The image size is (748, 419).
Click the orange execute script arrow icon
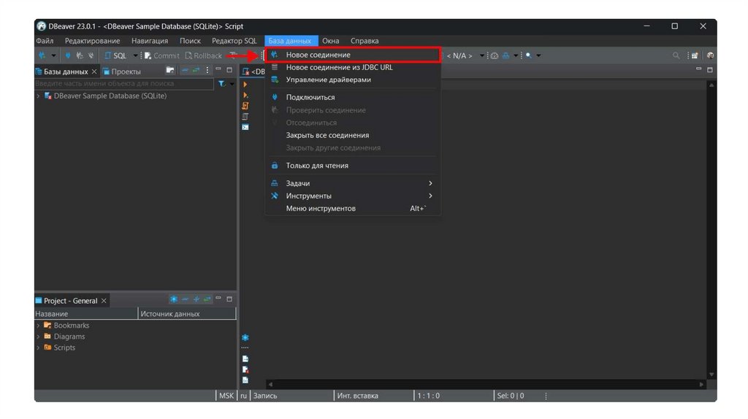point(245,85)
